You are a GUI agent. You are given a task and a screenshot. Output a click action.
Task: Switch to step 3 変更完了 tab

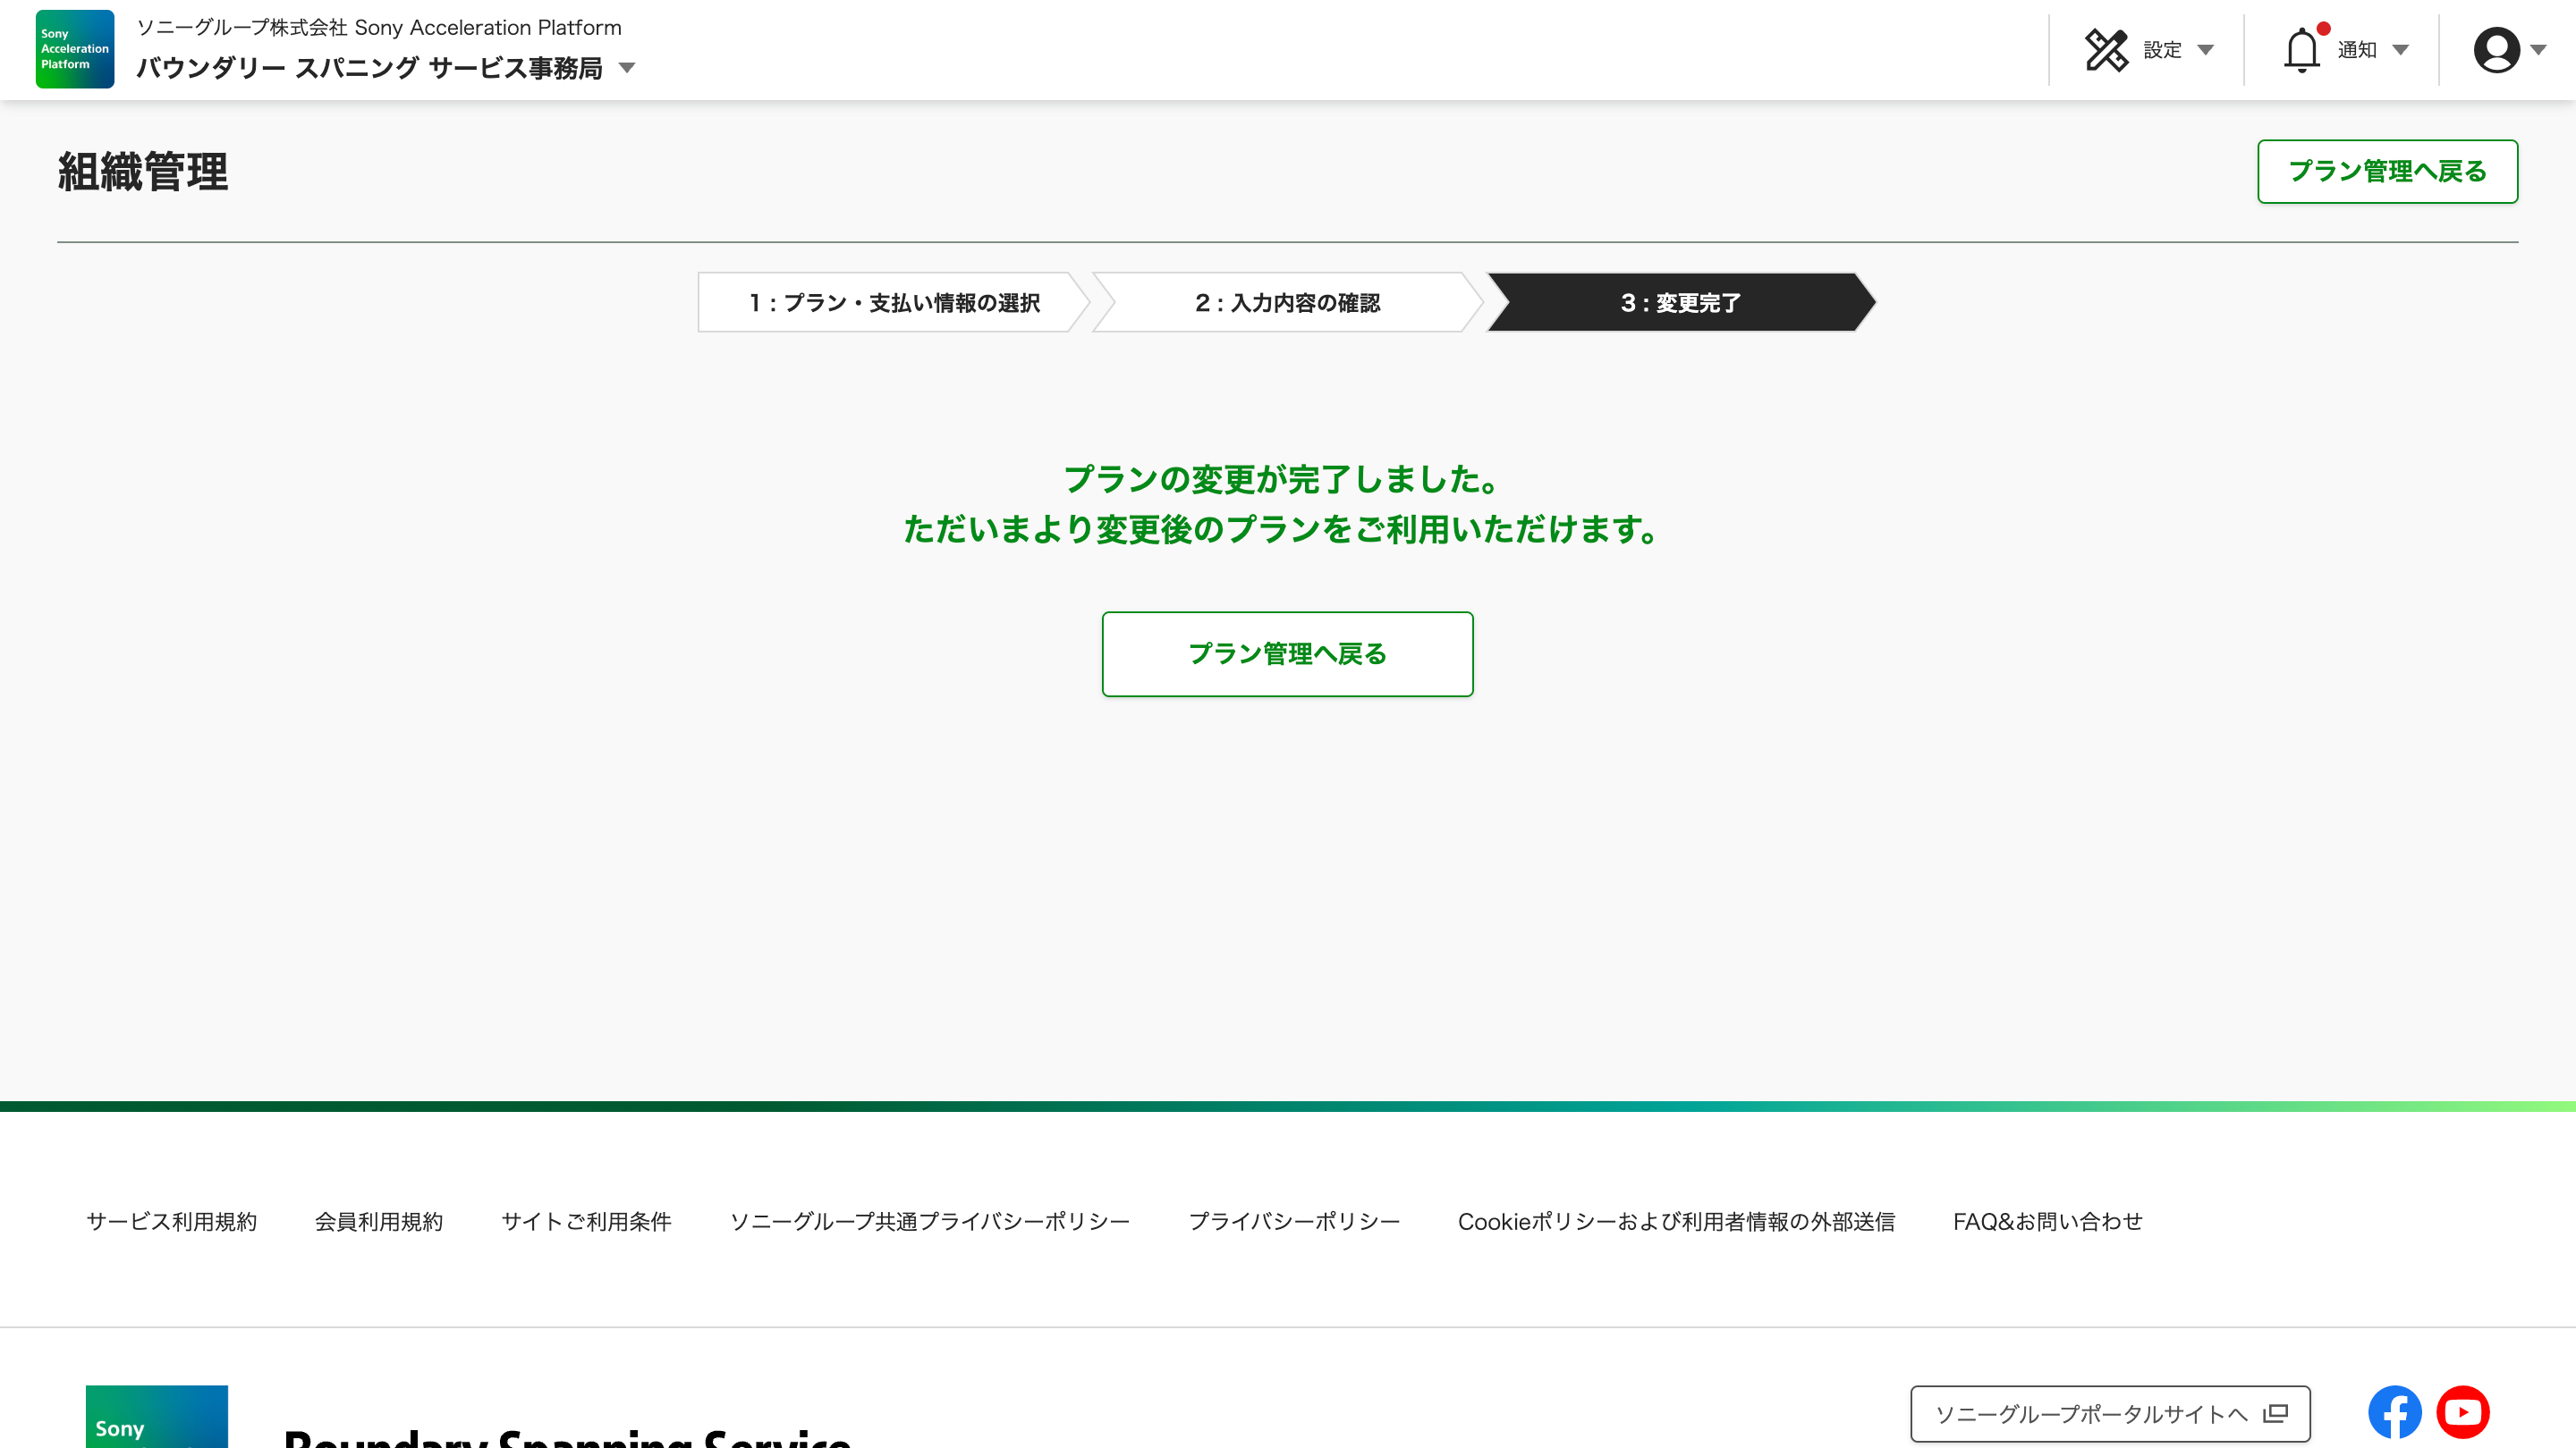click(1680, 303)
